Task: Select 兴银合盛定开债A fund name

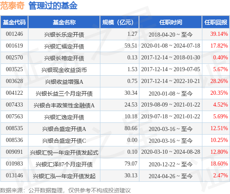Action: point(64,129)
